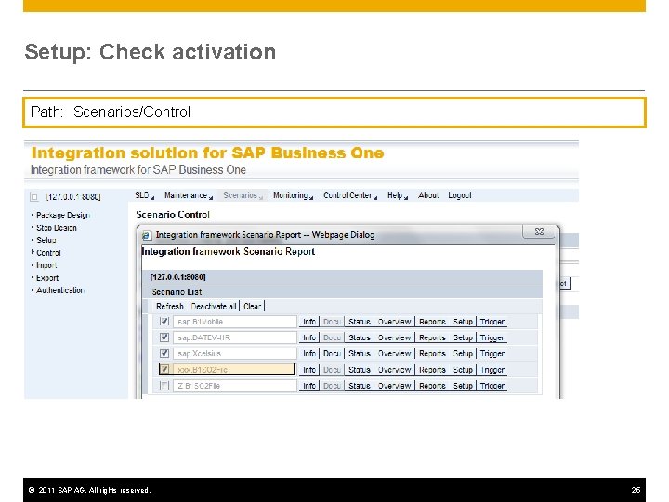Click Setup for sap.Xcelsius
This screenshot has height=502, width=669.
point(463,353)
